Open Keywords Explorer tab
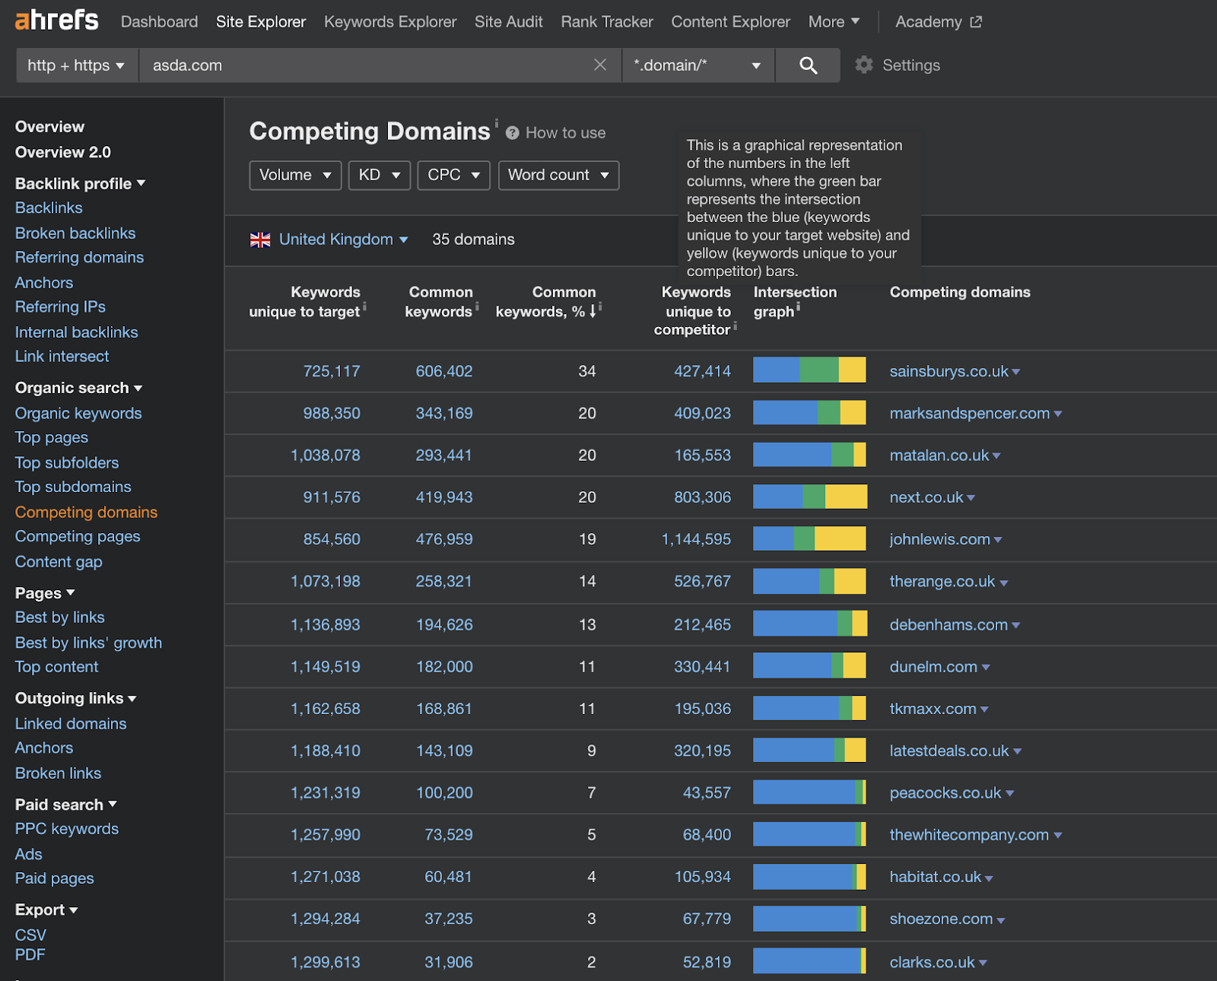The height and width of the screenshot is (981, 1217). click(390, 22)
